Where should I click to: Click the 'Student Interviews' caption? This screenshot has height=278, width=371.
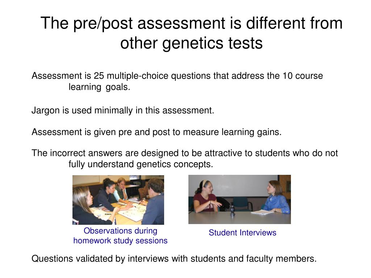tap(242, 233)
